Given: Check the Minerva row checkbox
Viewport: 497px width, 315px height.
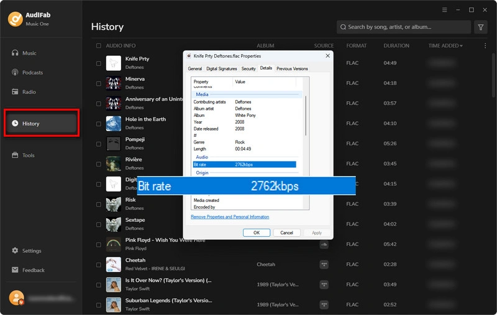Looking at the screenshot, I should 99,83.
